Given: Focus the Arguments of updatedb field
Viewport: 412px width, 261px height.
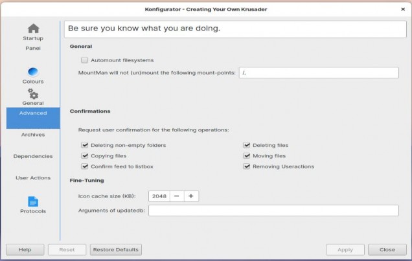Looking at the screenshot, I should click(x=273, y=210).
